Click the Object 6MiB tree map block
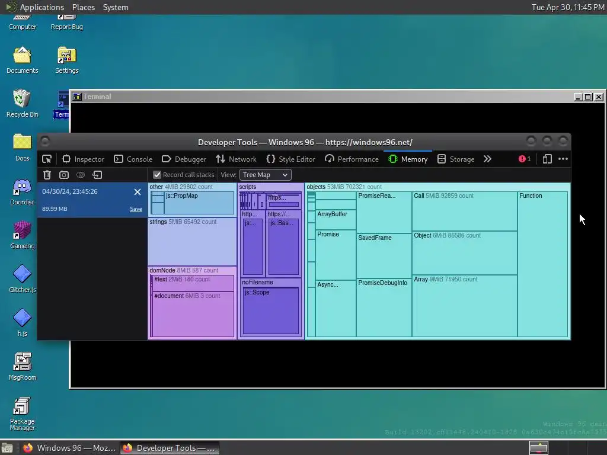607x455 pixels. click(465, 253)
